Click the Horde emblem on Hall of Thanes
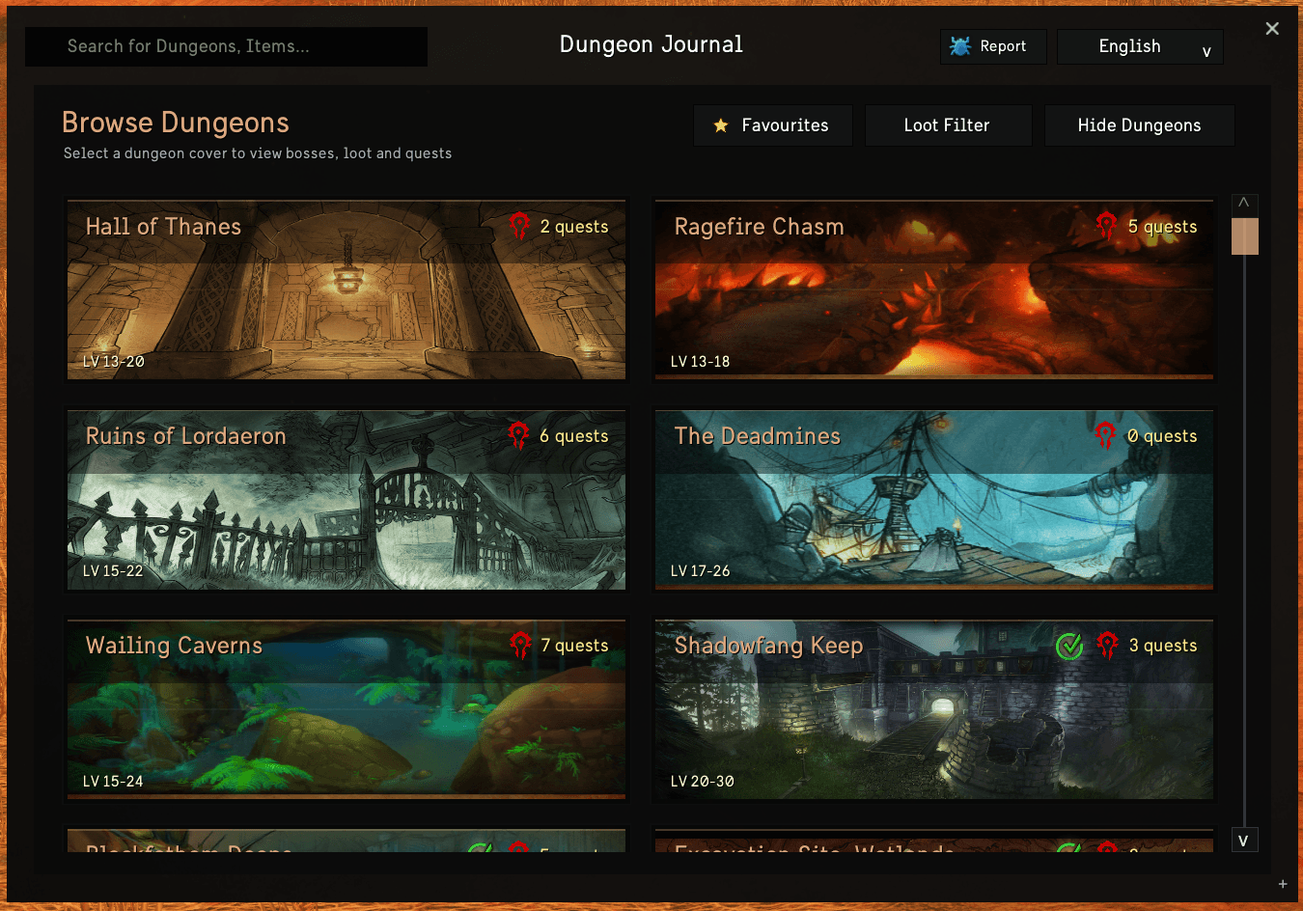The image size is (1303, 911). point(519,227)
